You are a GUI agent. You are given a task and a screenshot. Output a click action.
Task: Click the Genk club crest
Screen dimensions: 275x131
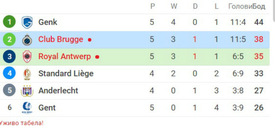27,22
